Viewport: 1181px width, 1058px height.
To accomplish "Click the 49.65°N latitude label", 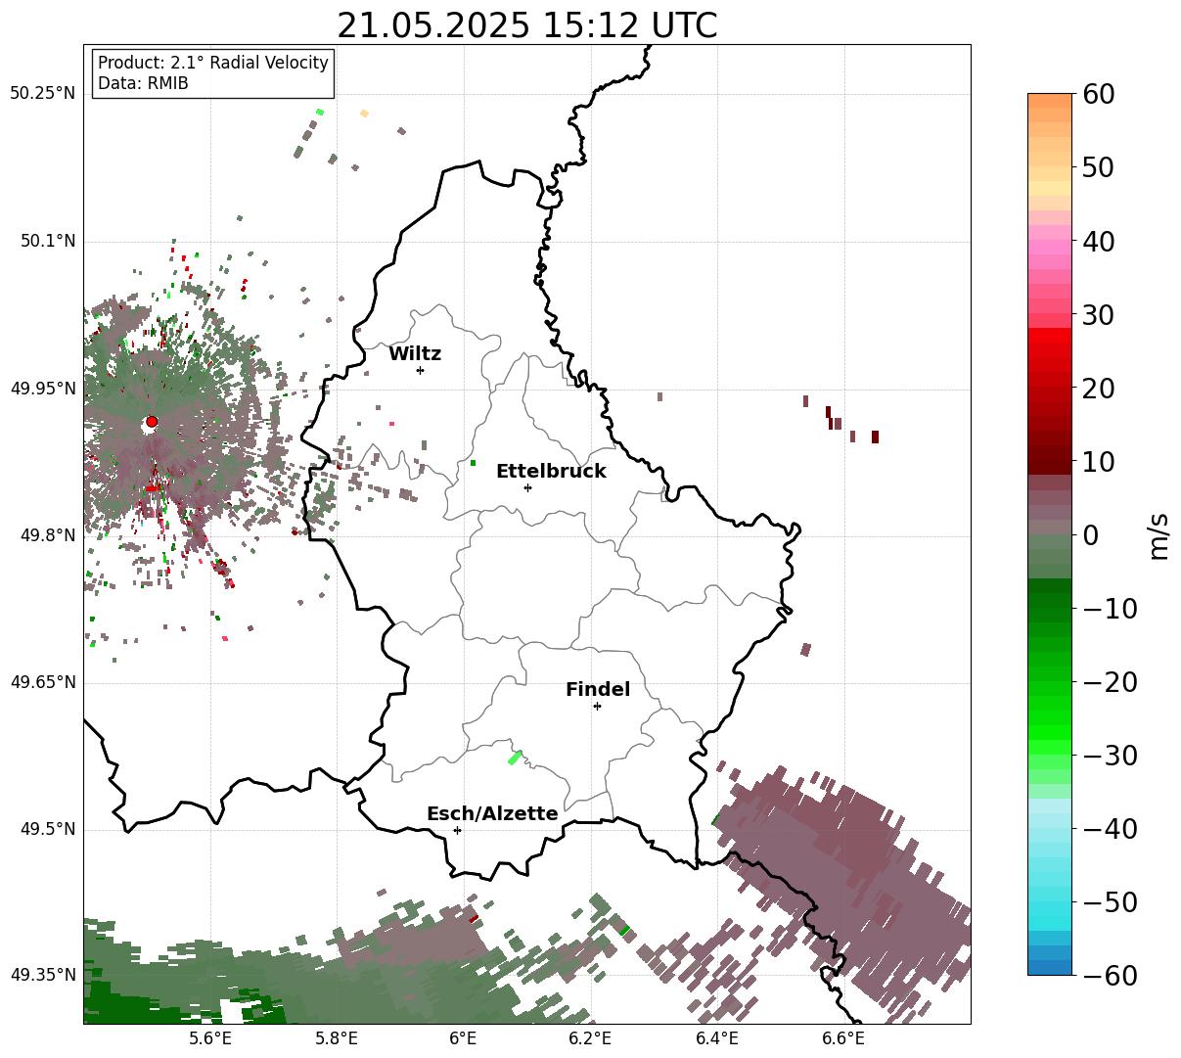I will click(x=42, y=682).
